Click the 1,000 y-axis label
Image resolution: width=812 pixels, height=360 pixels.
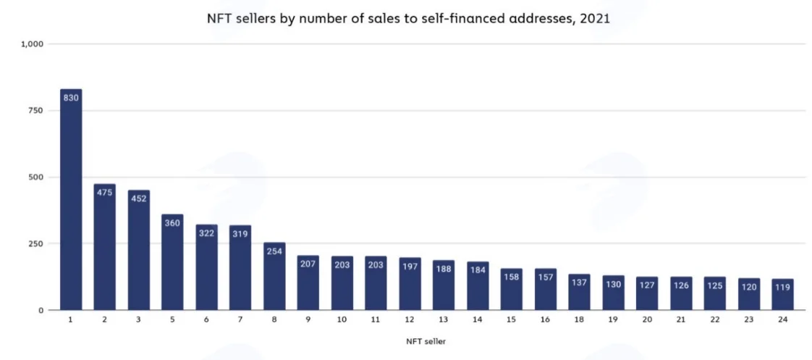click(x=32, y=44)
